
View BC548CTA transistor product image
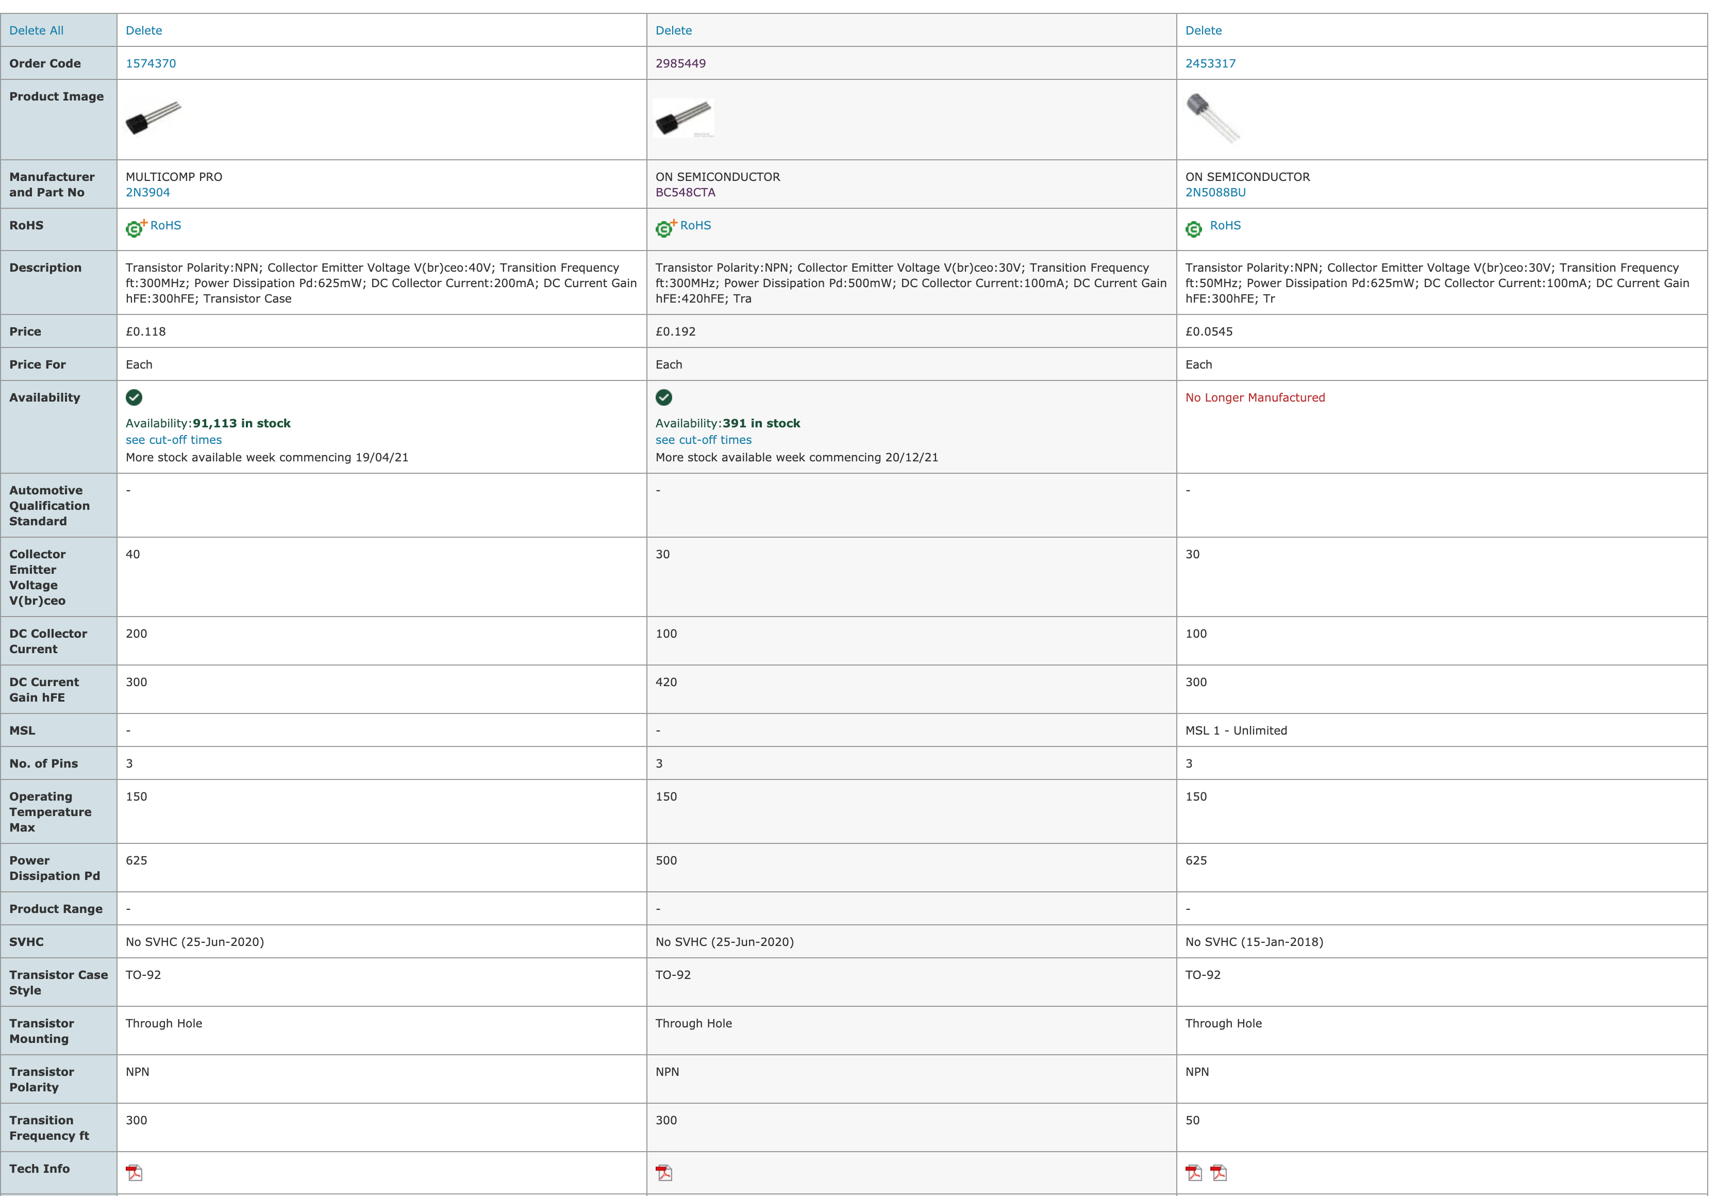pyautogui.click(x=683, y=119)
